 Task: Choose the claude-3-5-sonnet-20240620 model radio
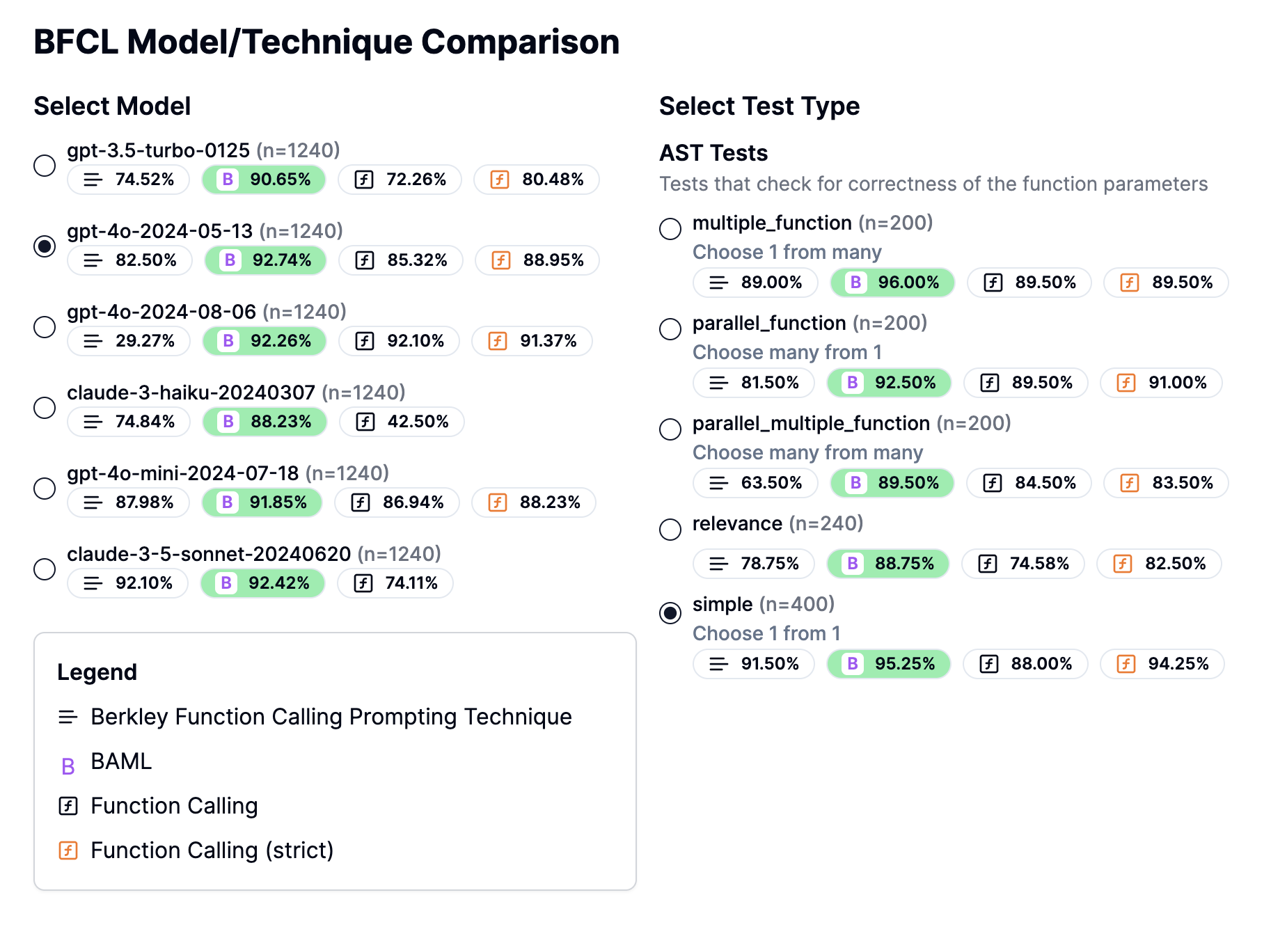click(x=45, y=569)
